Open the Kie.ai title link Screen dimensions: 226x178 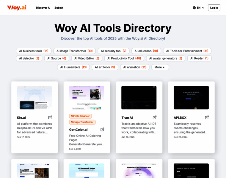(21, 117)
